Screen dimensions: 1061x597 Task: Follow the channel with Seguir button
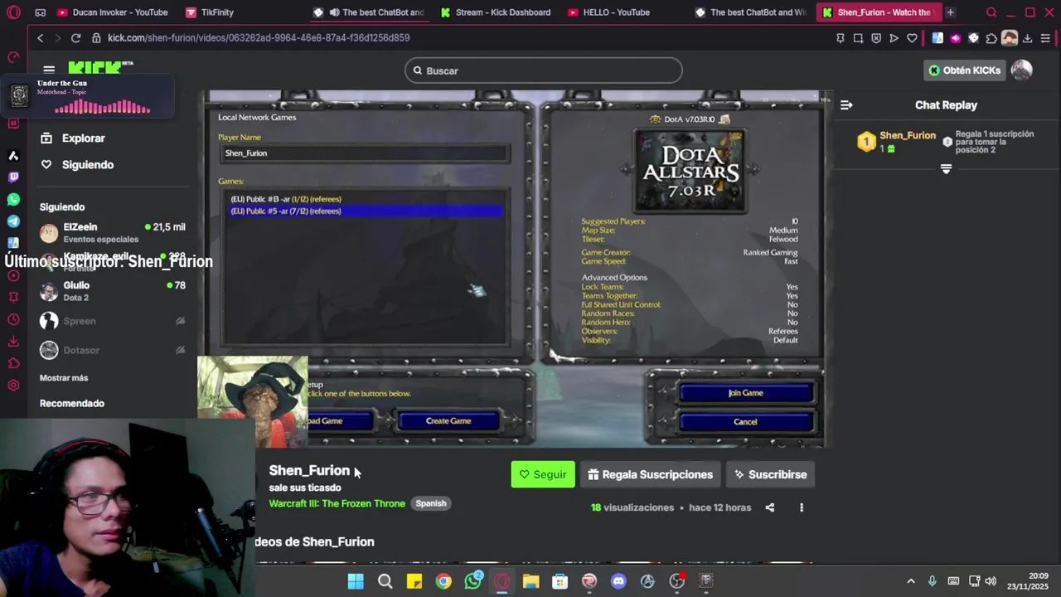(x=543, y=474)
